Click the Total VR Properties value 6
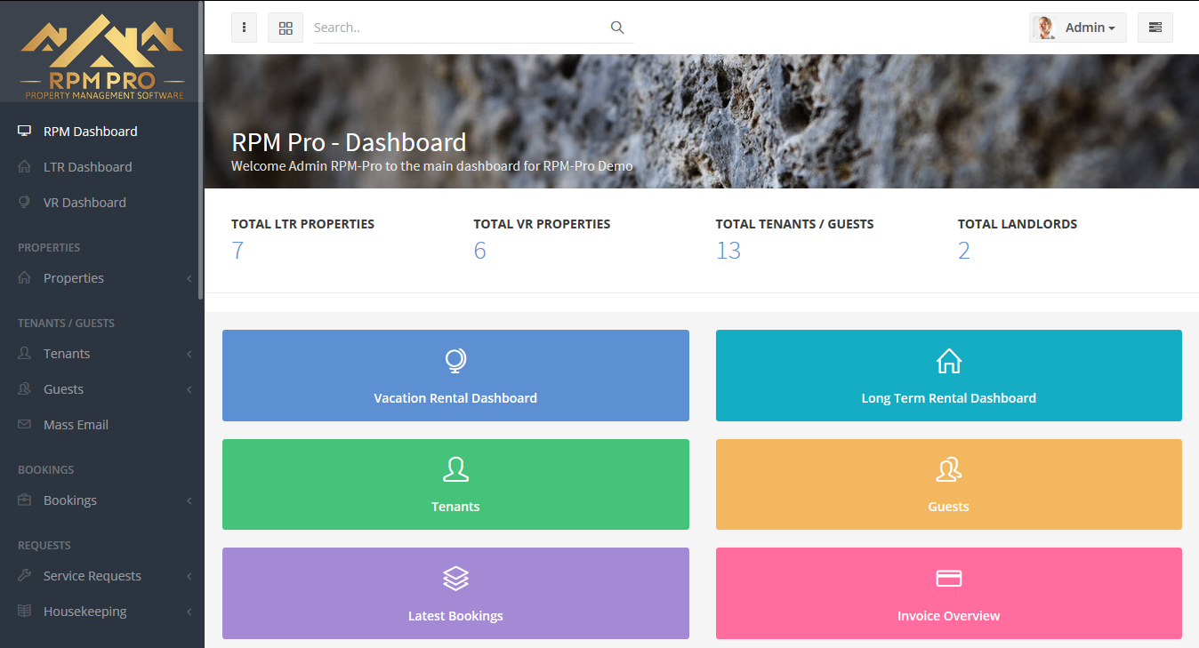 (x=479, y=251)
